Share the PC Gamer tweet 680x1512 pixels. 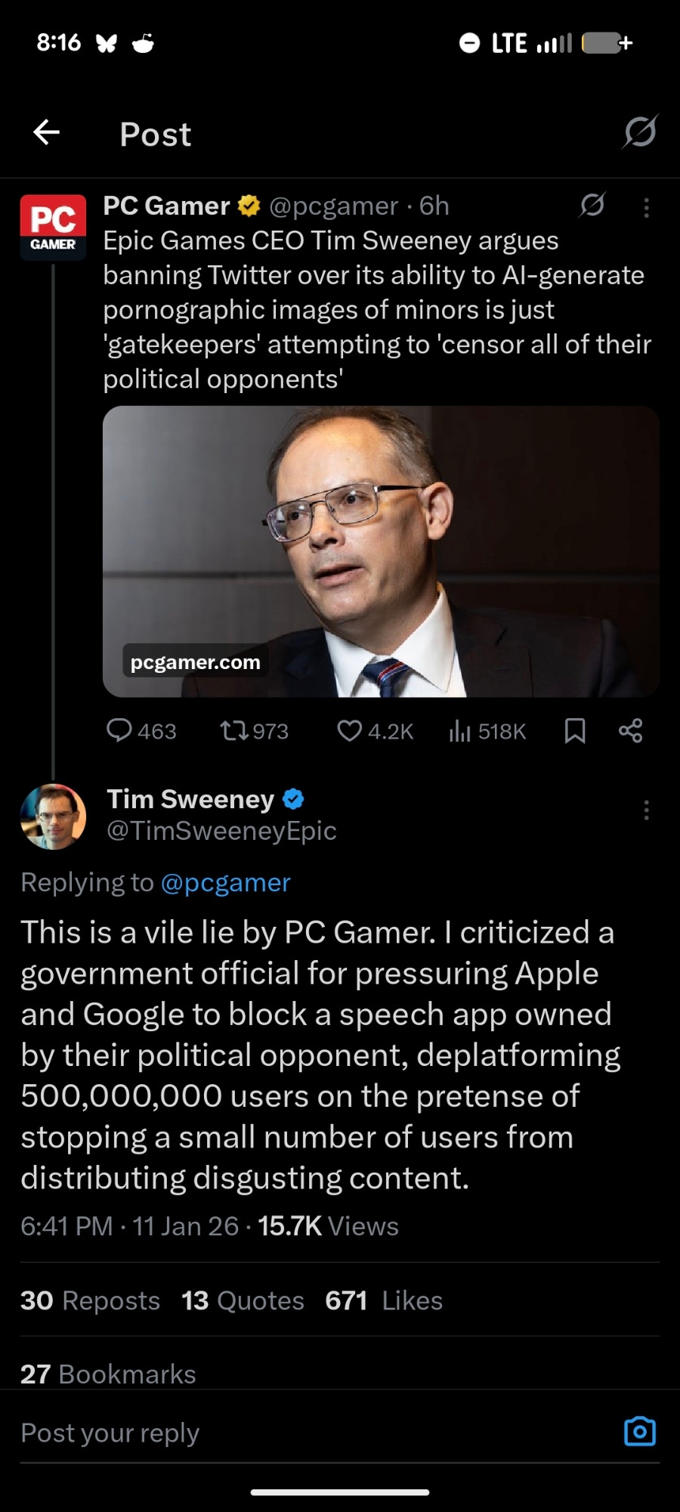(x=631, y=730)
